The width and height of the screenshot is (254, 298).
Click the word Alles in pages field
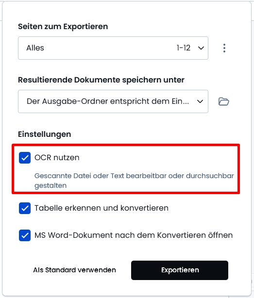35,48
